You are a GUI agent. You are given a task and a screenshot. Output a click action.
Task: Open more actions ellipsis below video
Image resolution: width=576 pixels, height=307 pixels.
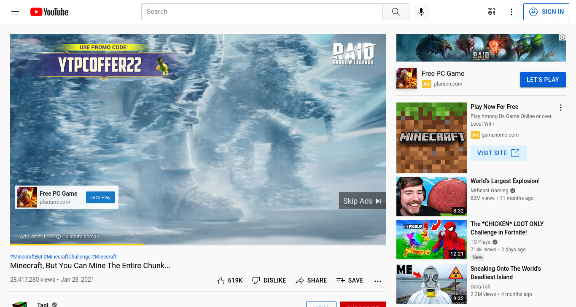click(x=378, y=281)
